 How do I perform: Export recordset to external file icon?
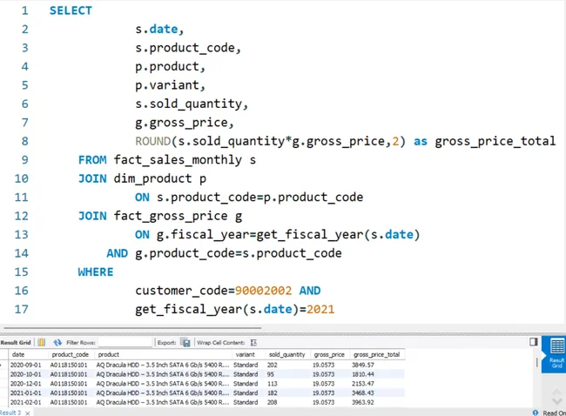coord(185,342)
